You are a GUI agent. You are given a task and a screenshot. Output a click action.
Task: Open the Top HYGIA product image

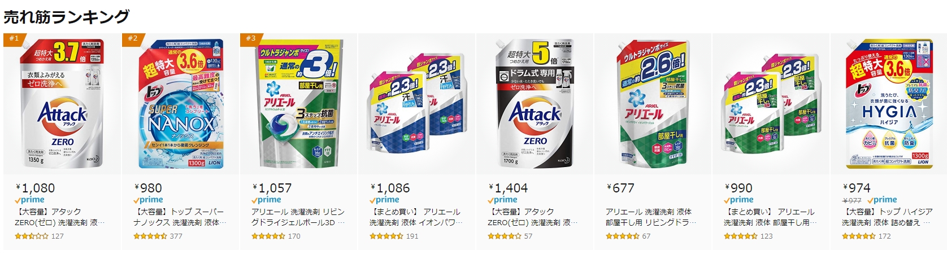click(x=889, y=104)
